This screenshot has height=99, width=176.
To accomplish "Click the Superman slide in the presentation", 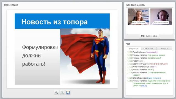I will pyautogui.click(x=62, y=49).
